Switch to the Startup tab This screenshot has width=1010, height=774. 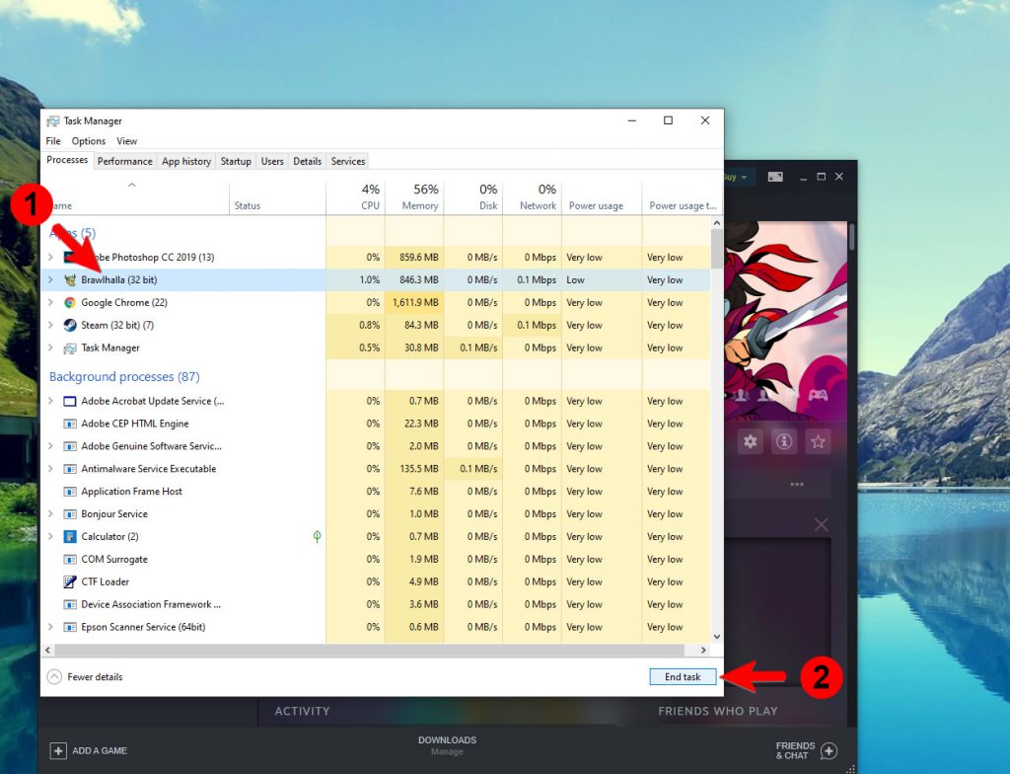[x=236, y=161]
